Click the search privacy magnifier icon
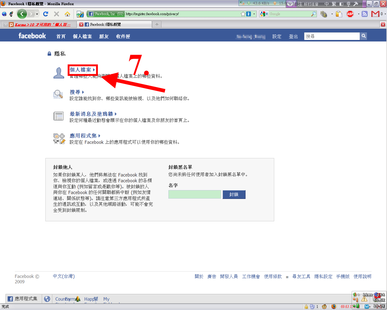The height and width of the screenshot is (310, 387). point(58,94)
